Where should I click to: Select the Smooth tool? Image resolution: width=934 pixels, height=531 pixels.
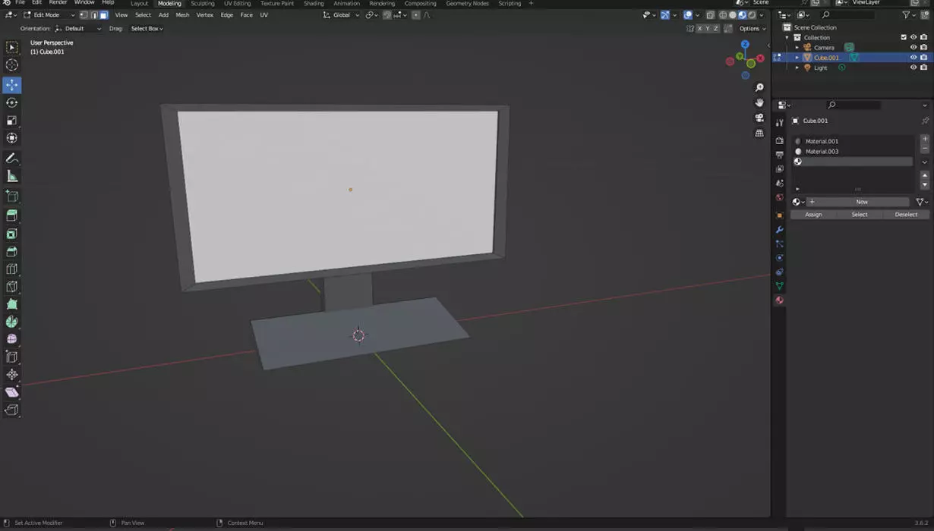tap(12, 339)
